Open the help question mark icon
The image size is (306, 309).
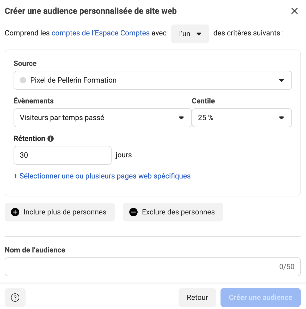click(x=15, y=297)
